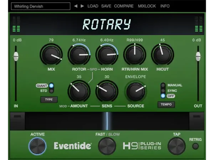Click the SENS knob

[x=107, y=91]
